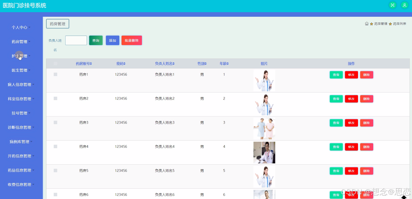Screen dimensions: 412x199
Task: Check the checkbox for 药房4 row
Action: [x=55, y=146]
